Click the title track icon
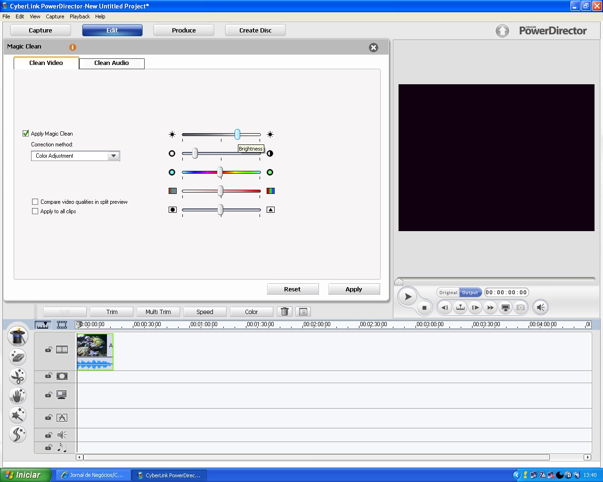 62,418
